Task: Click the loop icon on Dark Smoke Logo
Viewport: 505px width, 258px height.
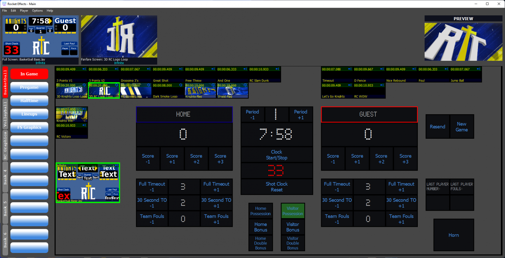Action: (180, 85)
